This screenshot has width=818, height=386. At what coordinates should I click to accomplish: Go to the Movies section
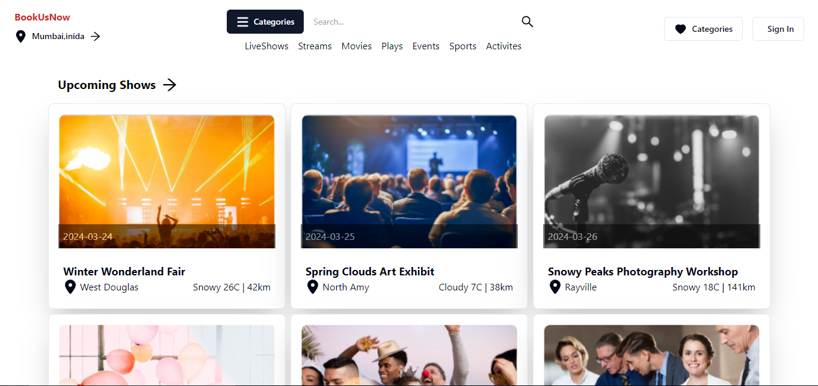357,46
